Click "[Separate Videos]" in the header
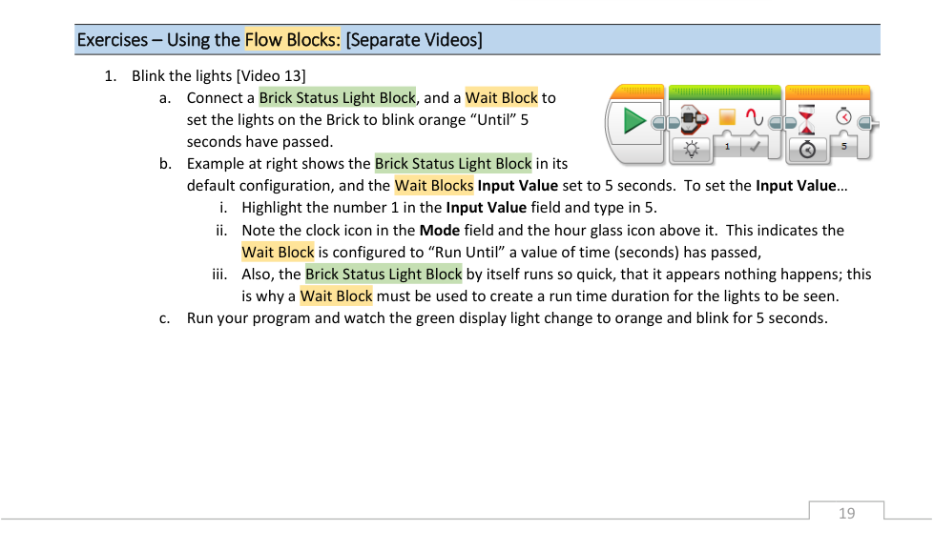This screenshot has width=934, height=550. [x=414, y=40]
